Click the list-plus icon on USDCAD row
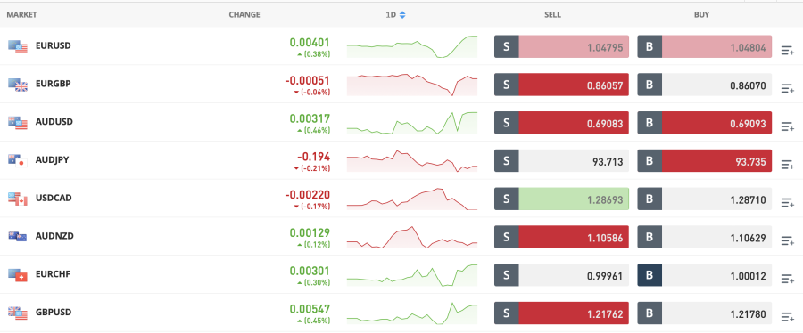Image resolution: width=803 pixels, height=333 pixels. pos(787,203)
